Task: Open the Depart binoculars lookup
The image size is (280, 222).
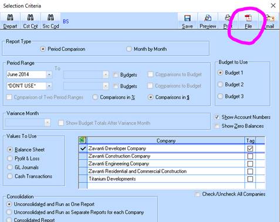Action: pyautogui.click(x=10, y=21)
